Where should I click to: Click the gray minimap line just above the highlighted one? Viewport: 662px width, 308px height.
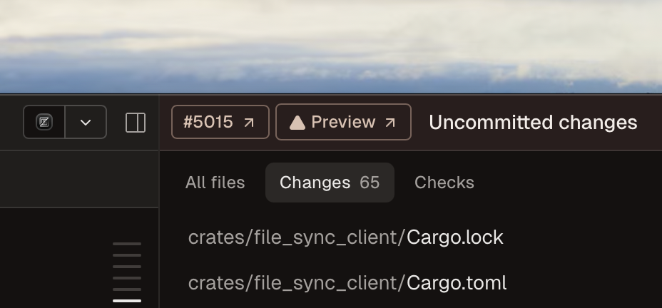[127, 289]
